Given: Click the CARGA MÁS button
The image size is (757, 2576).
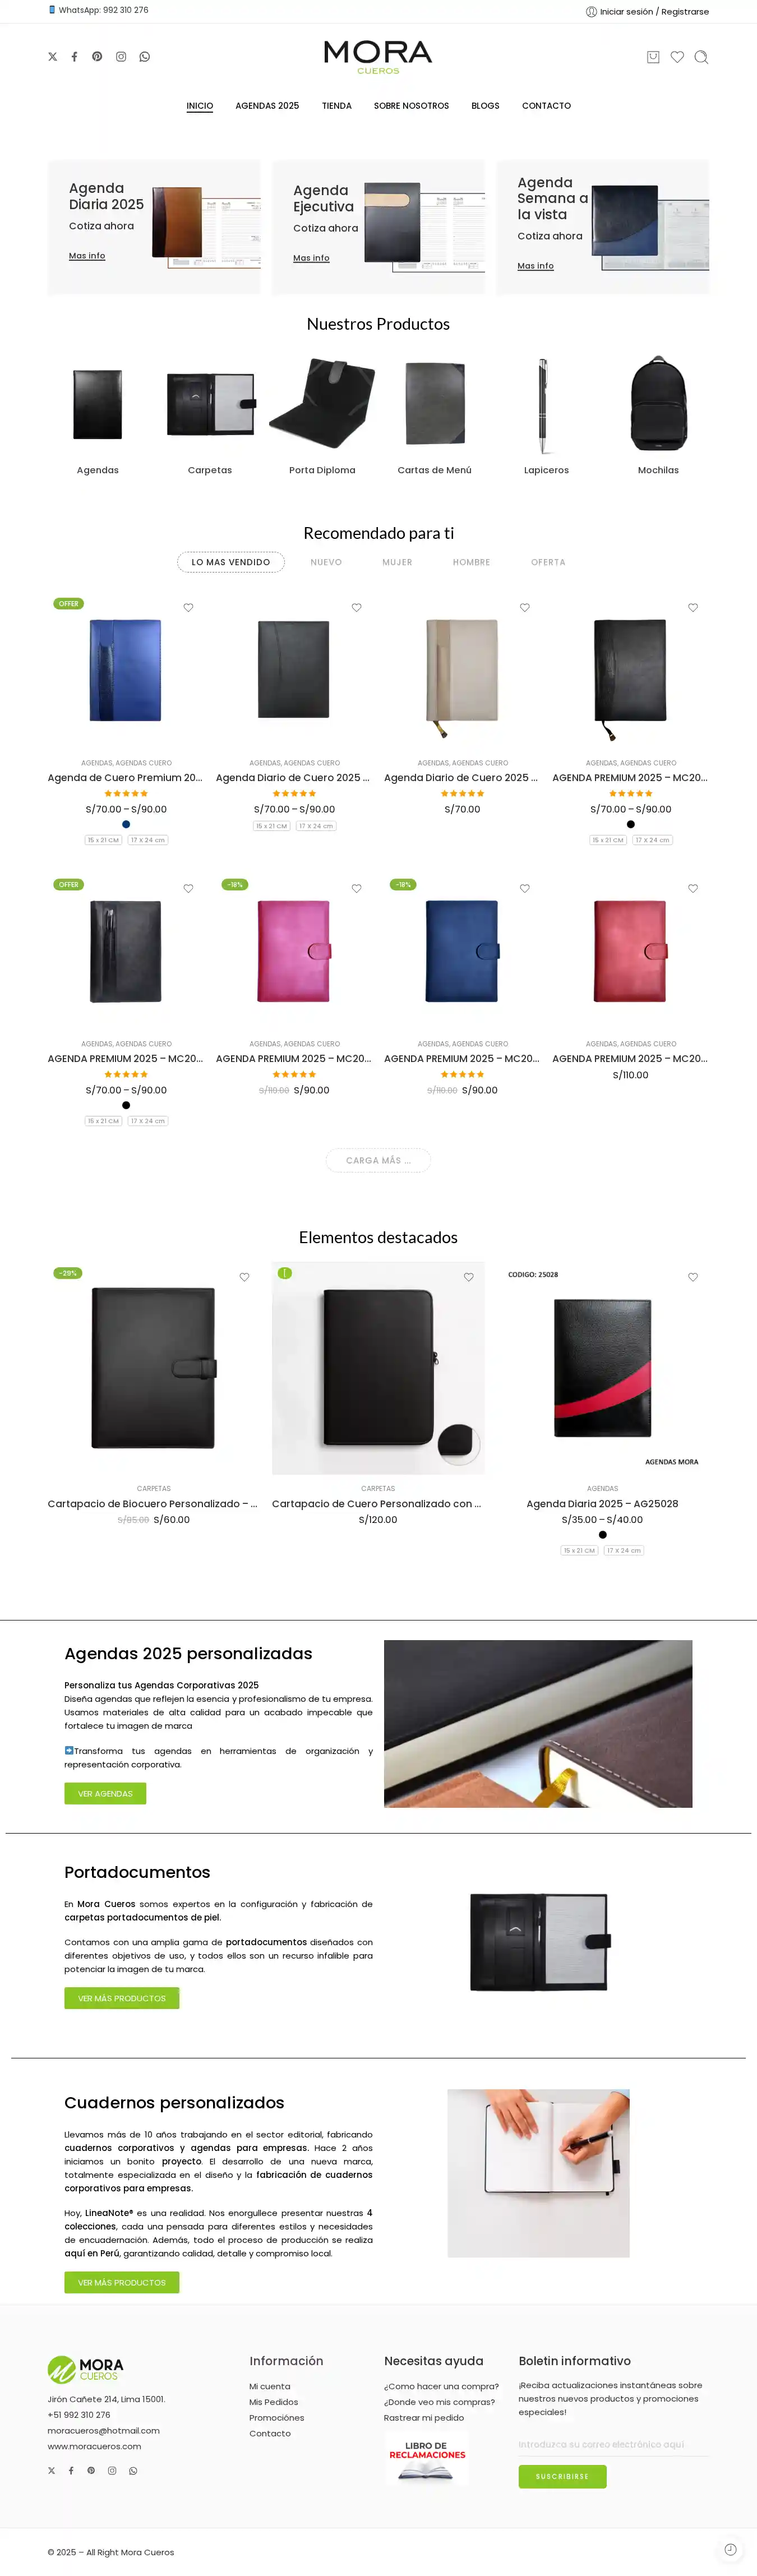Looking at the screenshot, I should (x=378, y=1161).
